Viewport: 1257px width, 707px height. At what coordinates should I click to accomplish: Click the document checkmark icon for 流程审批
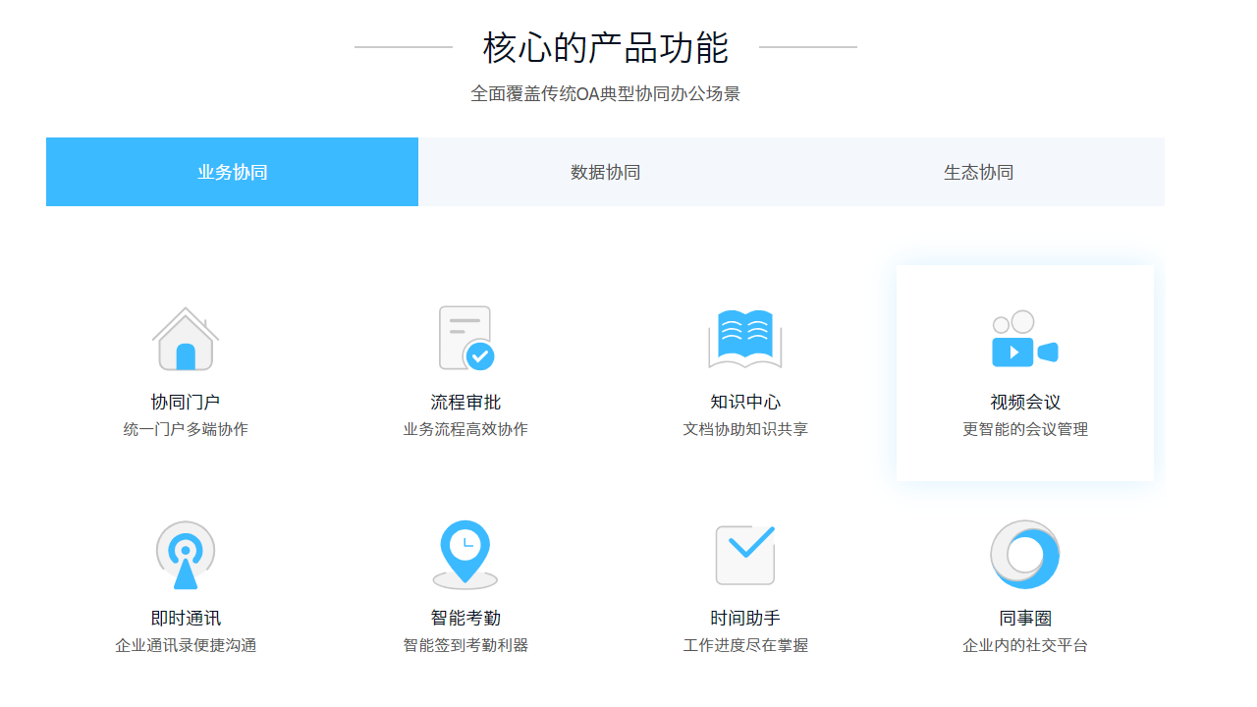465,338
